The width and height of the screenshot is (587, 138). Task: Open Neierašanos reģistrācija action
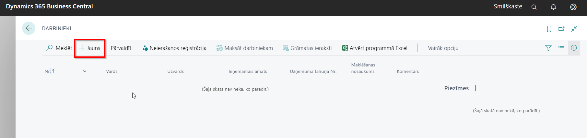click(174, 48)
